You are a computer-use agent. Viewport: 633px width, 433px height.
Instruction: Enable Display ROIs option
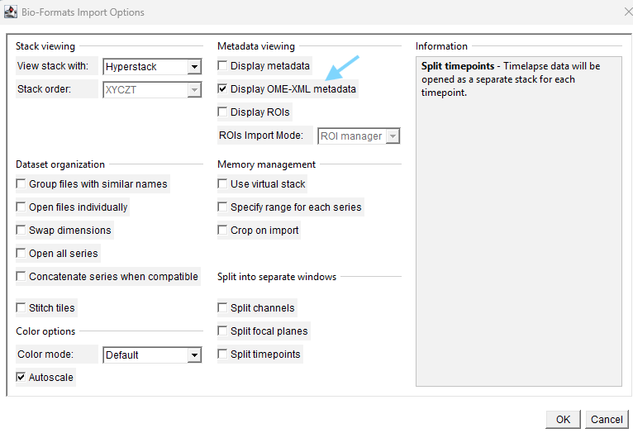click(222, 112)
